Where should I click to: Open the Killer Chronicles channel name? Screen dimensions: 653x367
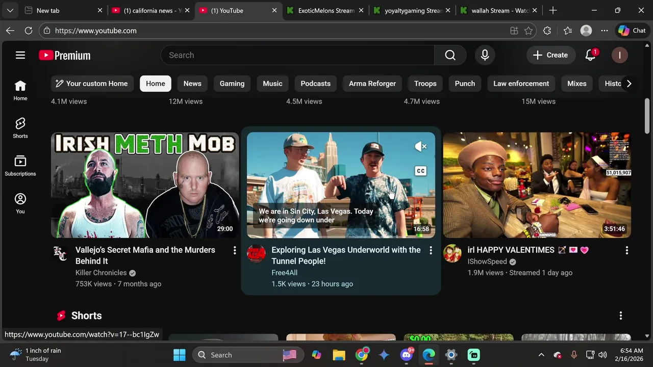pyautogui.click(x=101, y=273)
